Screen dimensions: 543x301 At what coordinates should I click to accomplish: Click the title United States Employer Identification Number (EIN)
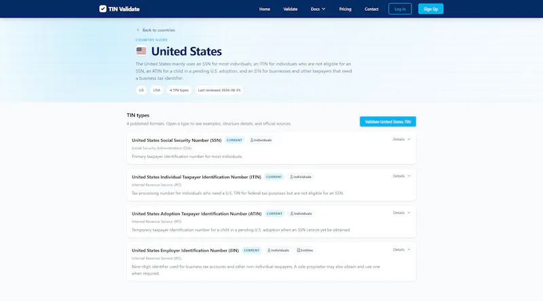point(185,250)
